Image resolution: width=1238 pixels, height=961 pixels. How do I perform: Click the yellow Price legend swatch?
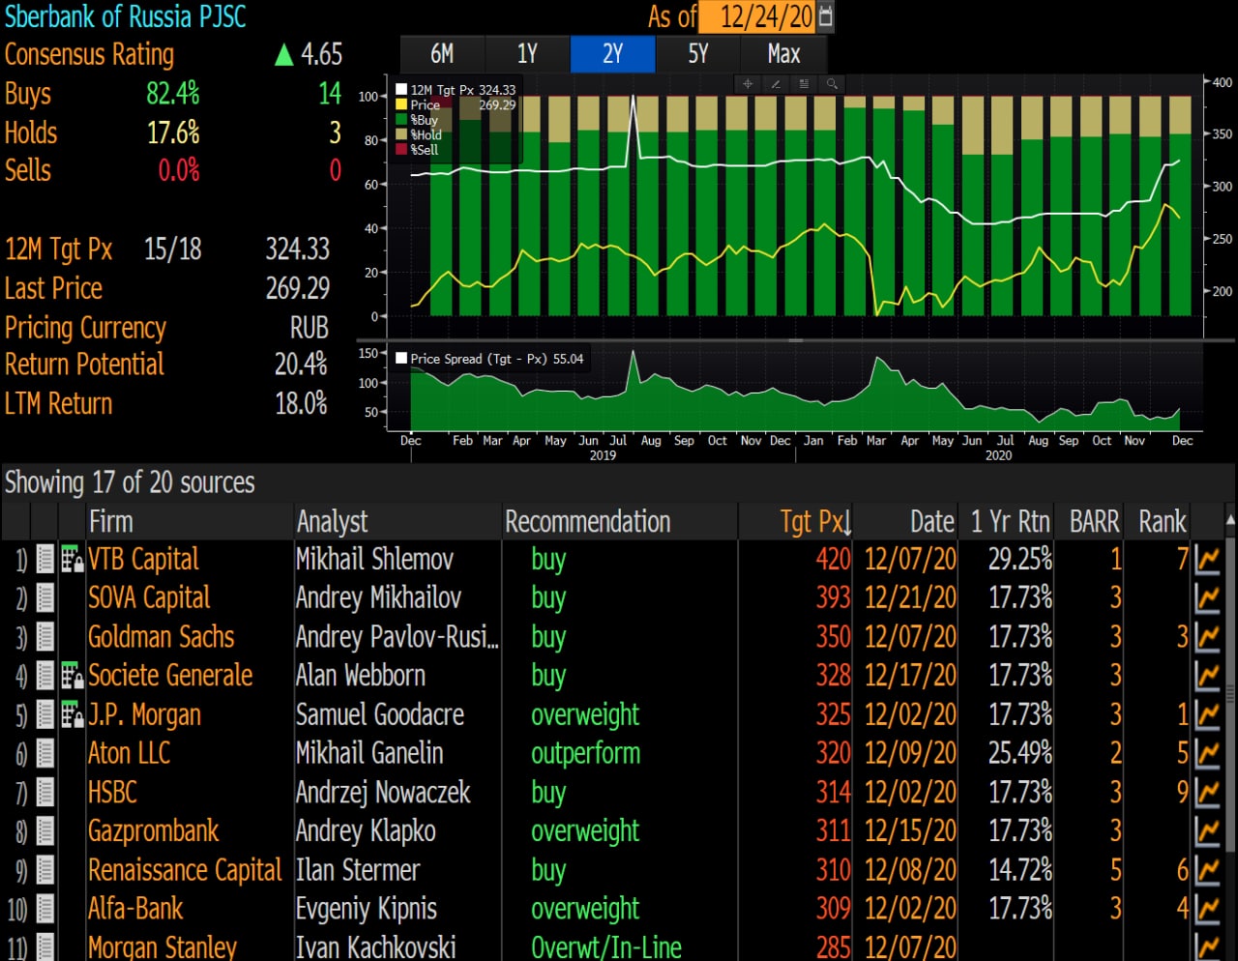(401, 104)
